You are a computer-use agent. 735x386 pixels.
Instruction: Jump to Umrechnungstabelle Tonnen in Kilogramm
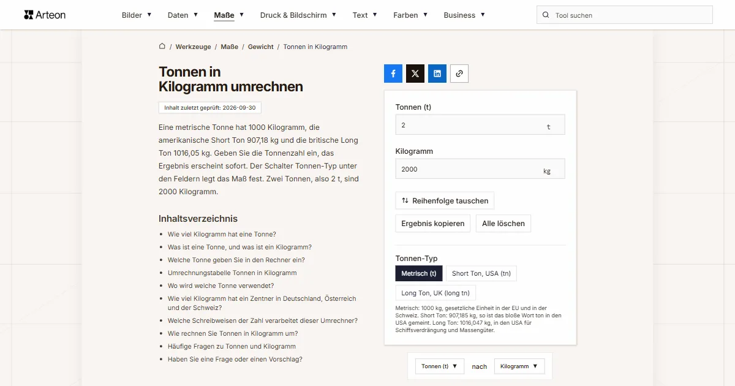click(x=232, y=273)
